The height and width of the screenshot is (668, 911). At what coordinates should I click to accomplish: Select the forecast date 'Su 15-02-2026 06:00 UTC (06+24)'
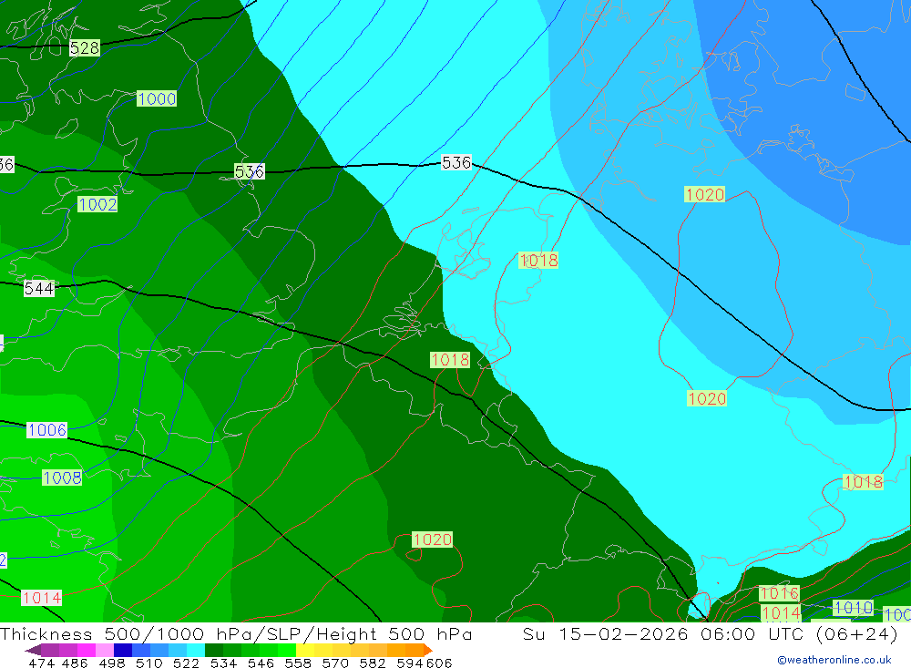(710, 633)
